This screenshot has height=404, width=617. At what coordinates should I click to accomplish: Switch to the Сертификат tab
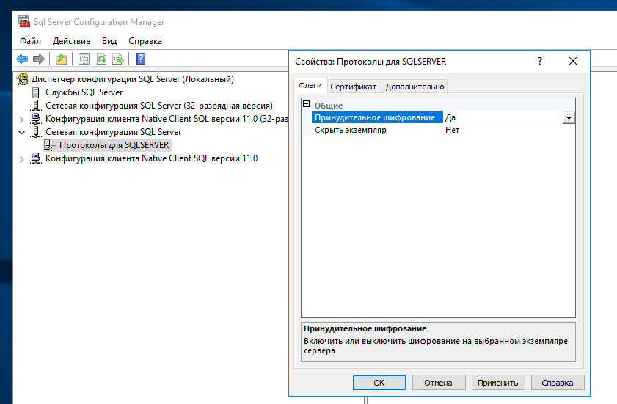[x=354, y=87]
